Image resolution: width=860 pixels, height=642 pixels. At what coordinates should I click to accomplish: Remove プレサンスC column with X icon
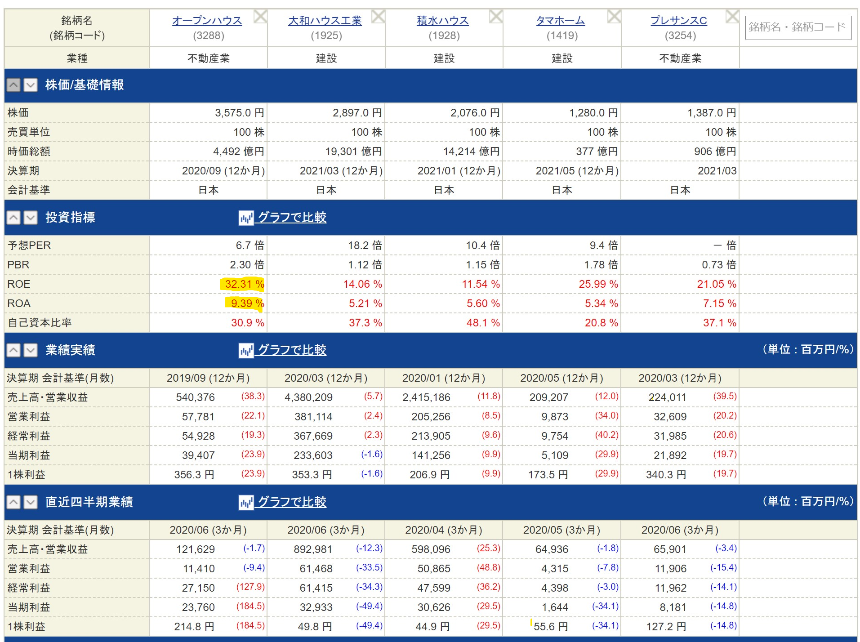(x=732, y=17)
